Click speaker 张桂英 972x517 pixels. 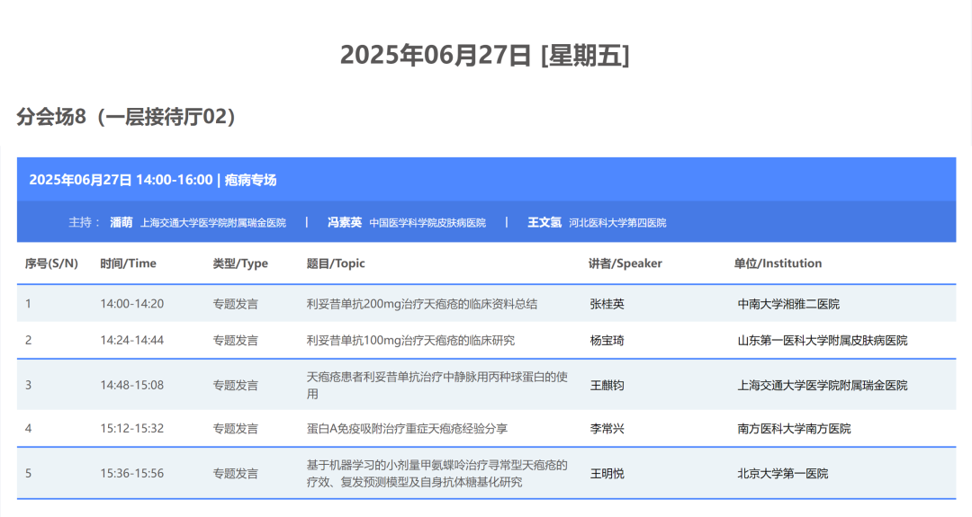pyautogui.click(x=607, y=304)
